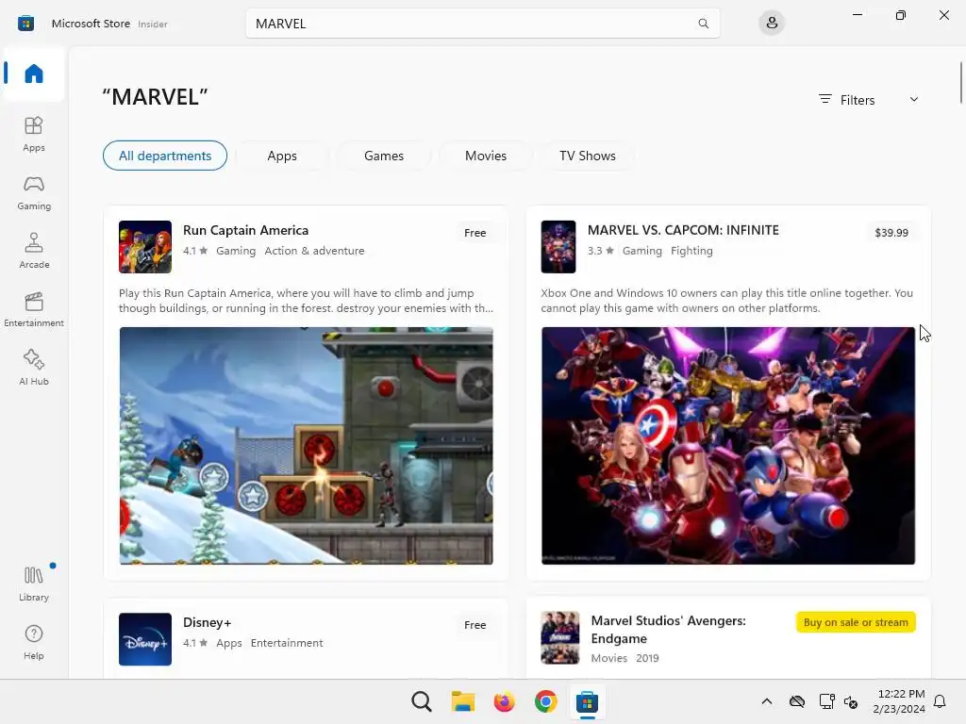This screenshot has height=724, width=966.
Task: Open the Home page in the sidebar
Action: [x=34, y=74]
